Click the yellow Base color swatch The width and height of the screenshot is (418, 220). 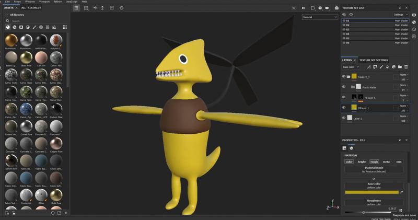click(x=371, y=192)
